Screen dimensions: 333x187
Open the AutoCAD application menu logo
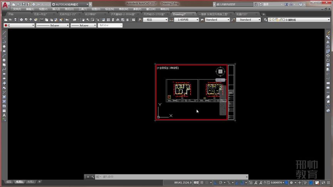pyautogui.click(x=5, y=5)
